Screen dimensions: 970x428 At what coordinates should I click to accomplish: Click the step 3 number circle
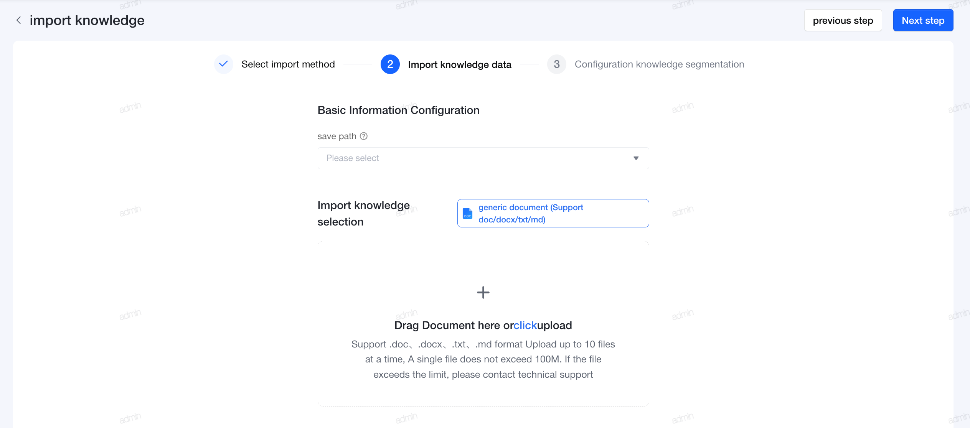point(556,64)
